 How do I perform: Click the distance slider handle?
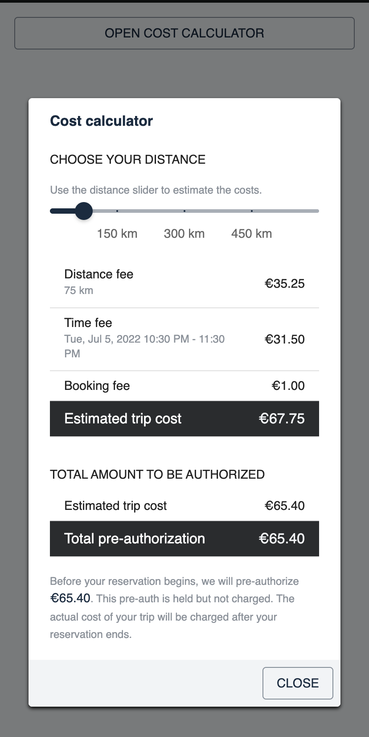(83, 211)
